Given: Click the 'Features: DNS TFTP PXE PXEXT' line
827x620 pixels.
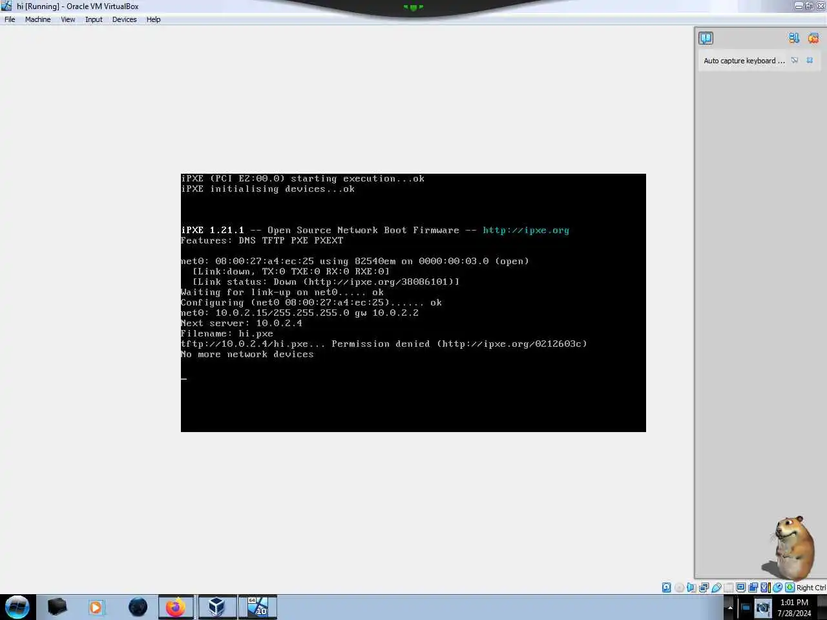Looking at the screenshot, I should click(x=262, y=240).
